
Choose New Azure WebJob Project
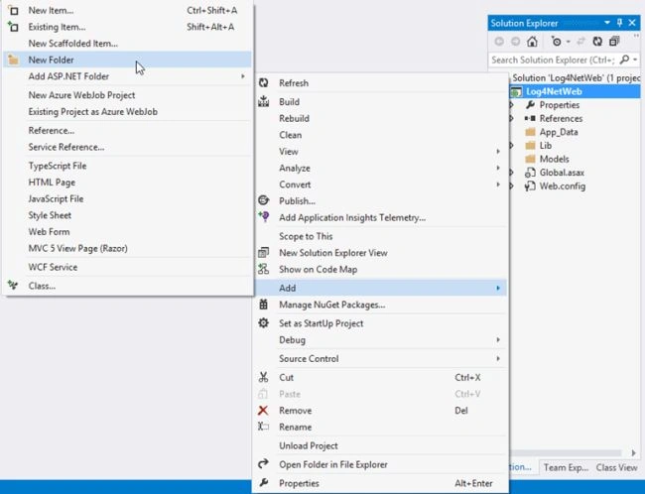click(128, 95)
